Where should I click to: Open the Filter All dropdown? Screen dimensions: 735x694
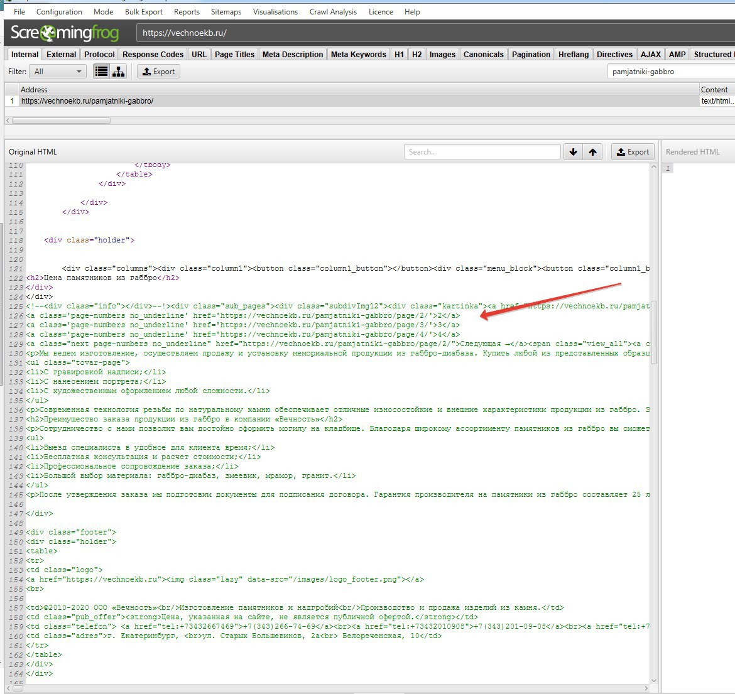tap(58, 71)
